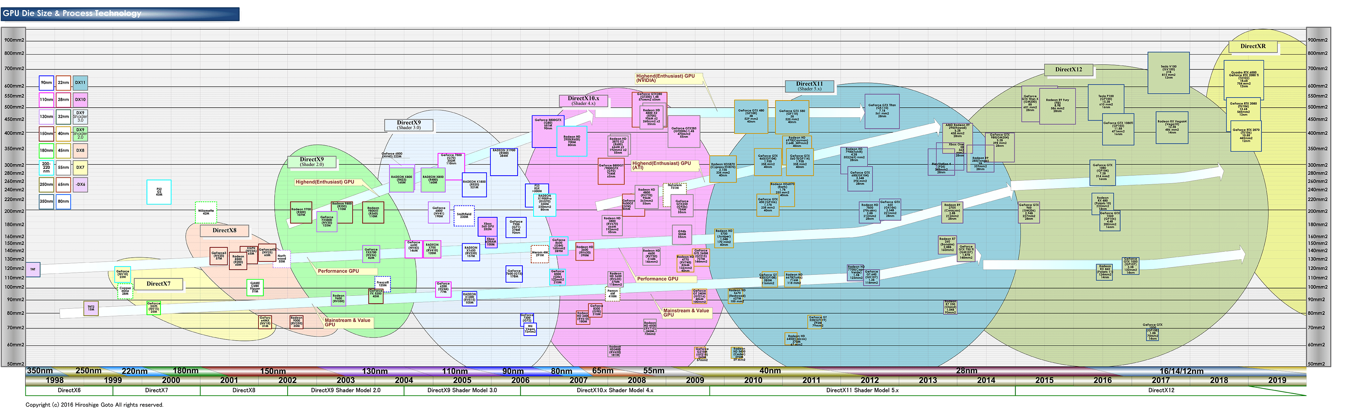This screenshot has width=1355, height=415.
Task: Click the Nehalem 731M box
Action: [675, 194]
